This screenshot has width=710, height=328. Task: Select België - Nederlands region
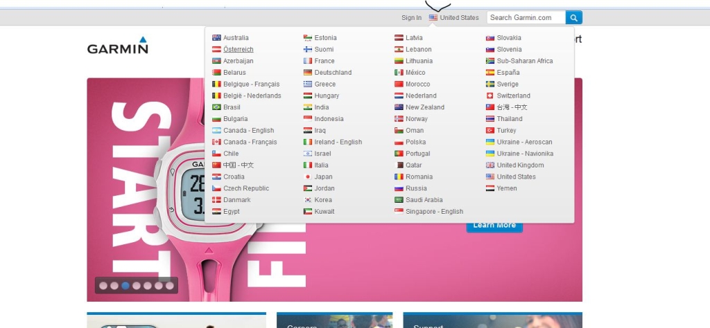click(252, 95)
